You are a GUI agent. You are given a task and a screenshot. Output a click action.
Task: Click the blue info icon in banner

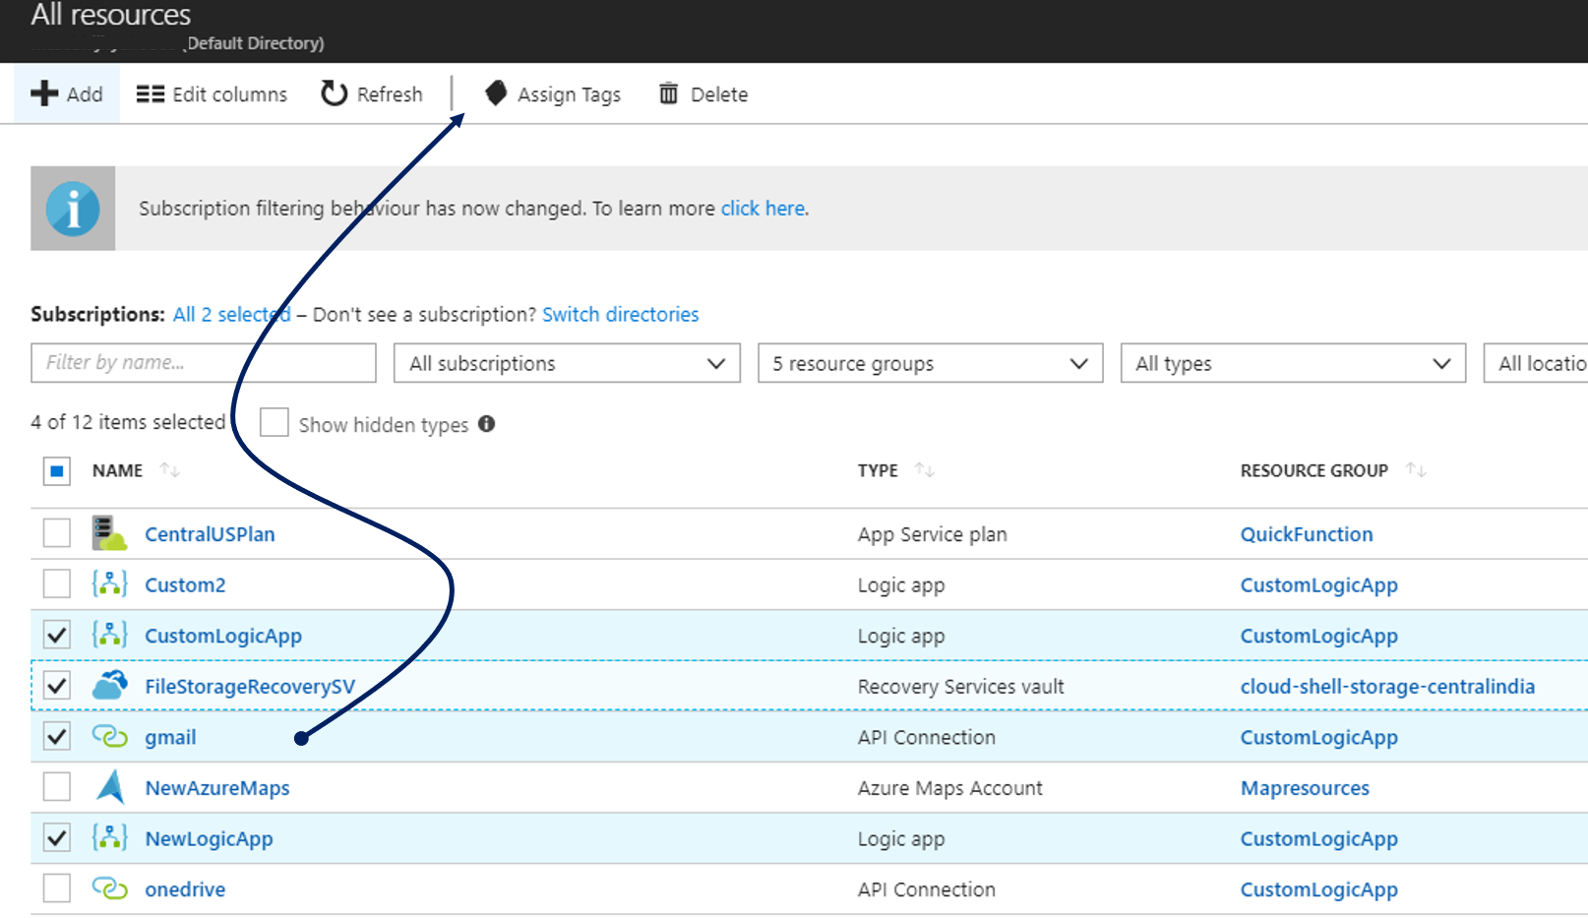[x=73, y=209]
